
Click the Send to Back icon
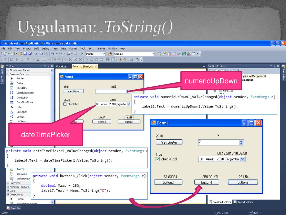125,59
